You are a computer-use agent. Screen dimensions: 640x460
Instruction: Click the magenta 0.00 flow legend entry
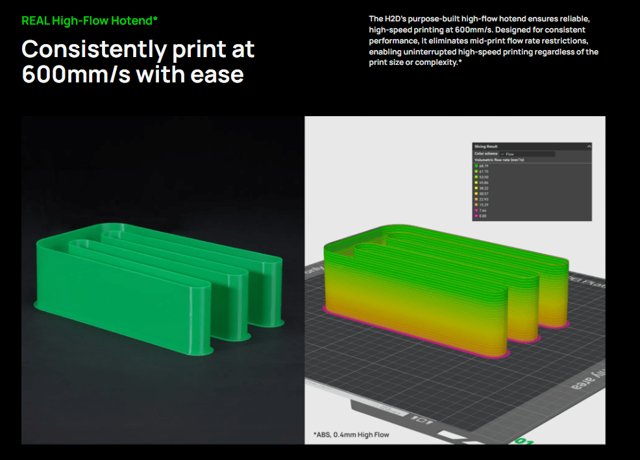point(481,216)
